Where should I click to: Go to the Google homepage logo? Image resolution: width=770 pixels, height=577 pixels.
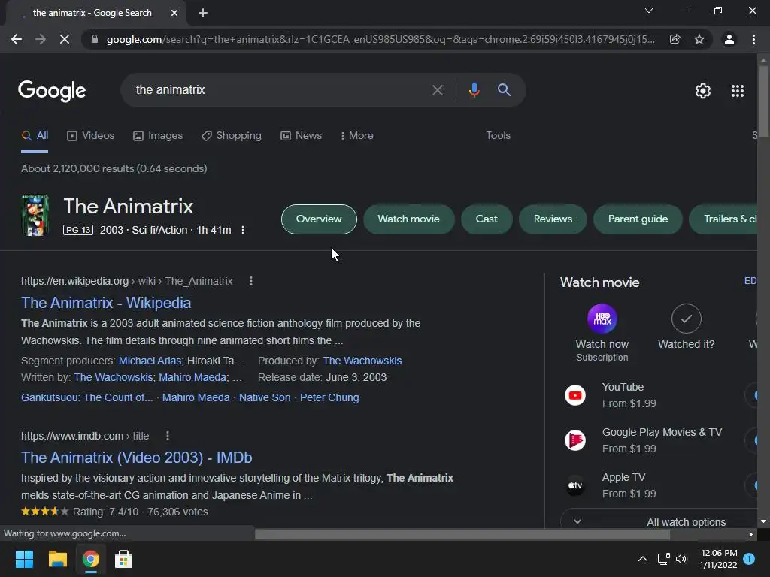coord(52,91)
